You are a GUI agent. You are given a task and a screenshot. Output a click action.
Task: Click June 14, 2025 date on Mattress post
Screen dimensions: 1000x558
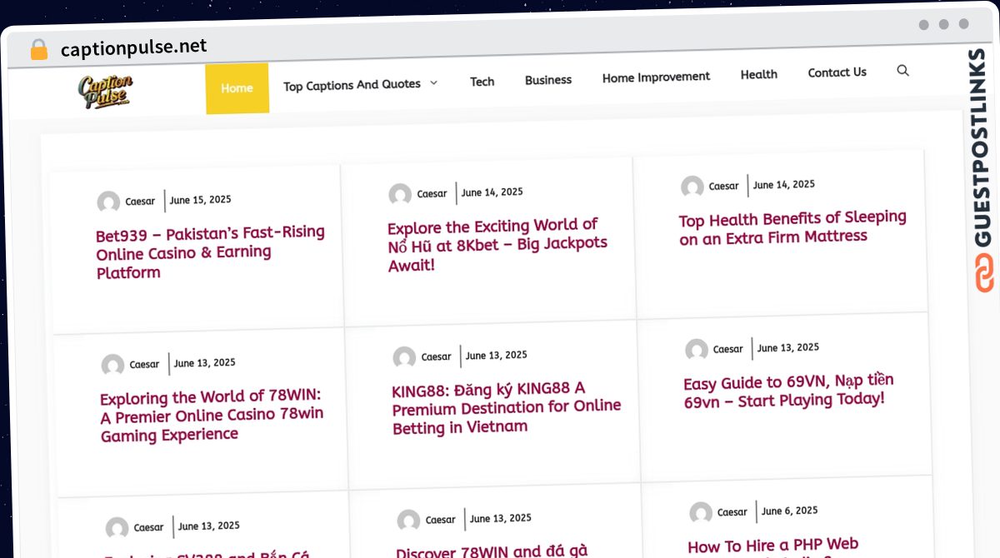coord(783,185)
